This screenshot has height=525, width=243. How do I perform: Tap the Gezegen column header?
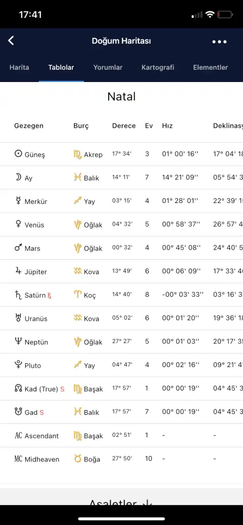[x=29, y=126]
